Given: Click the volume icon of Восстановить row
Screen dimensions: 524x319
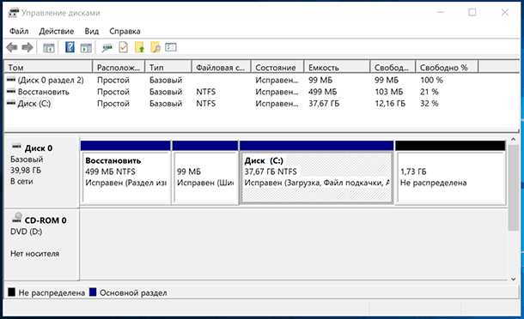Looking at the screenshot, I should point(11,91).
